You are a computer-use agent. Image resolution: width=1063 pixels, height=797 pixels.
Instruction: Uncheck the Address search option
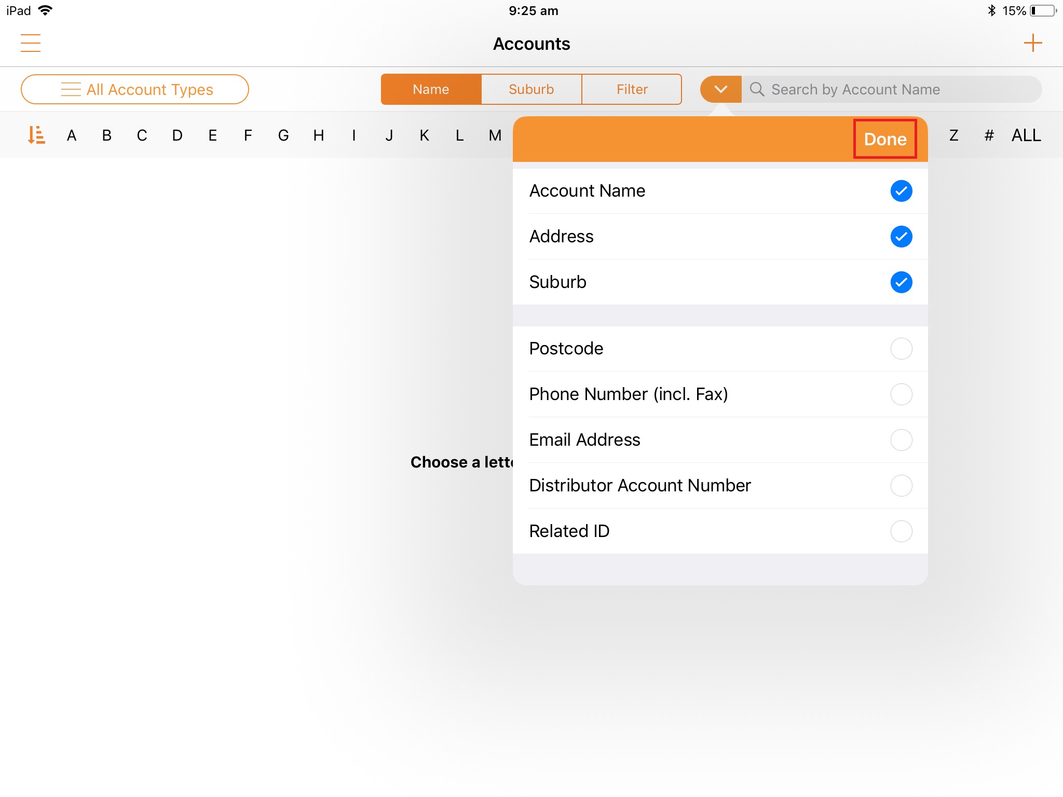(x=901, y=237)
